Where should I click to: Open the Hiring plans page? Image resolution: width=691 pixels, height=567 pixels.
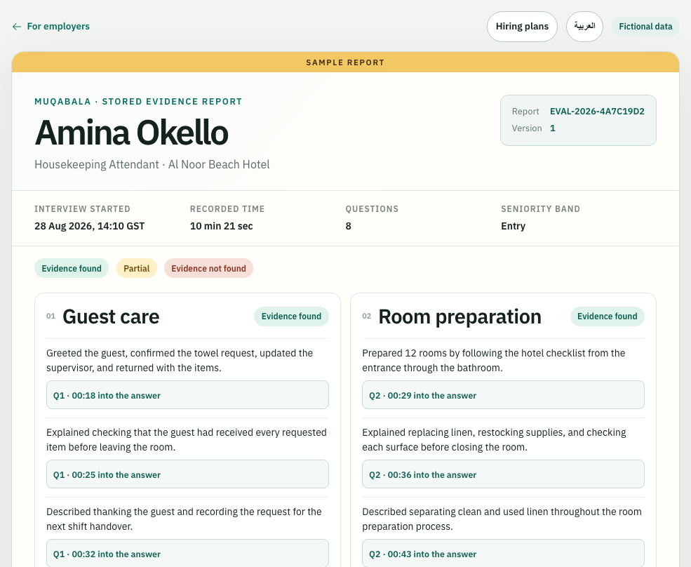522,27
